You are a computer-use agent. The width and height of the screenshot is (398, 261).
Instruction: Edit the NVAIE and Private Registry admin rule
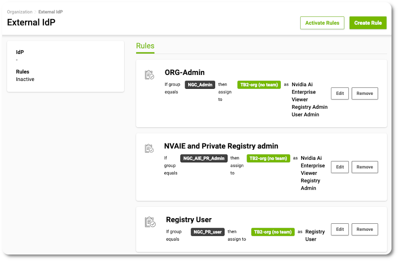pos(340,167)
